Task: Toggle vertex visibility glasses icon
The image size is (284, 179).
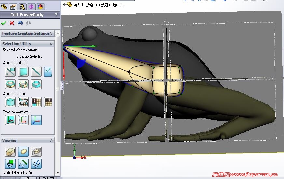Action: (x=36, y=164)
